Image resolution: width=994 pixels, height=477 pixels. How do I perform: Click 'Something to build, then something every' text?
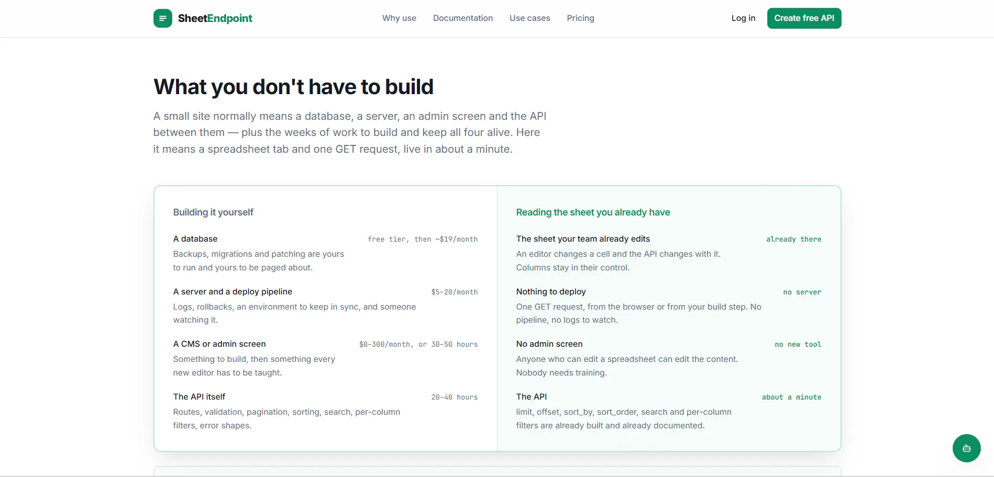[254, 366]
